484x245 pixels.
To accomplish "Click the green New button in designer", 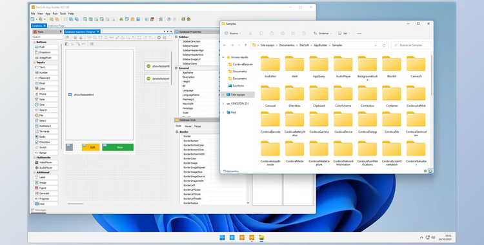I will click(x=118, y=148).
